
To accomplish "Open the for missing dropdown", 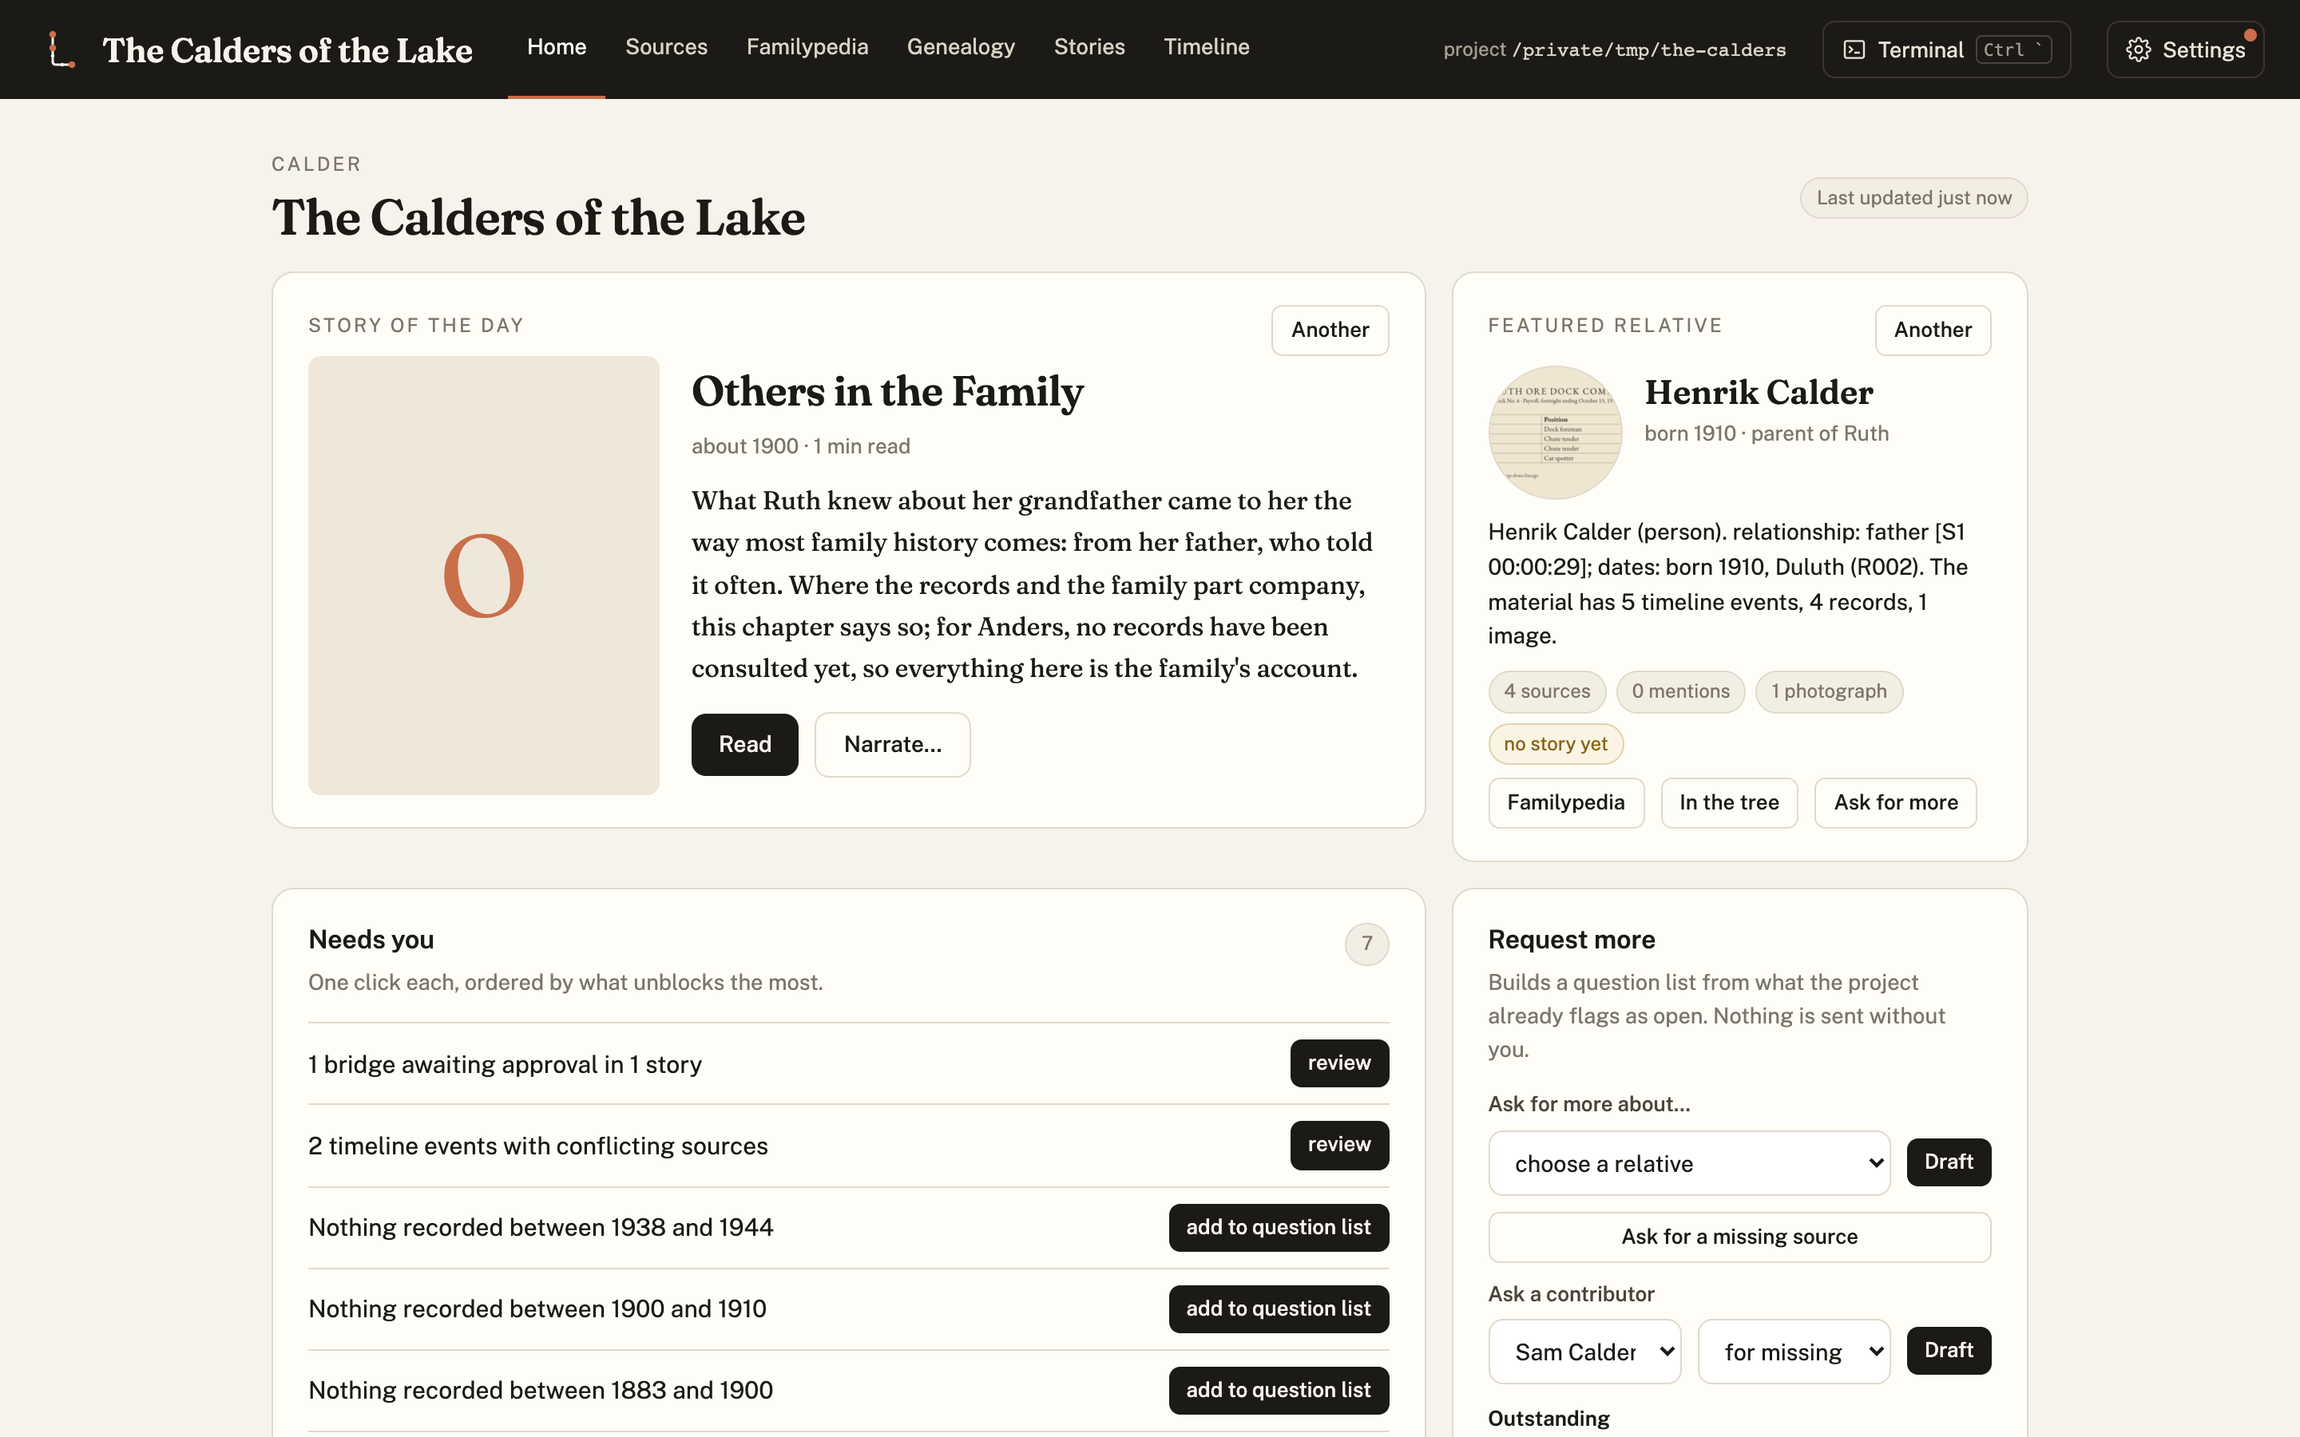I will coord(1794,1352).
